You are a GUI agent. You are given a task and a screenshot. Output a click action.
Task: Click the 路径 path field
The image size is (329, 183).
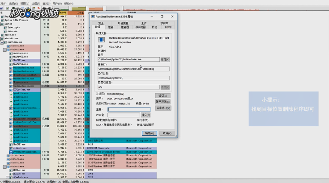click(128, 59)
